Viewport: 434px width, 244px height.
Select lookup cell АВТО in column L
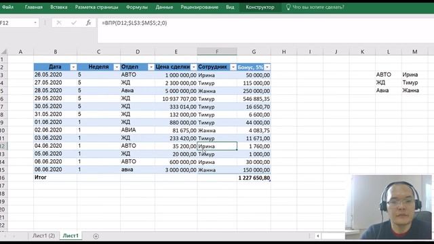pyautogui.click(x=389, y=75)
